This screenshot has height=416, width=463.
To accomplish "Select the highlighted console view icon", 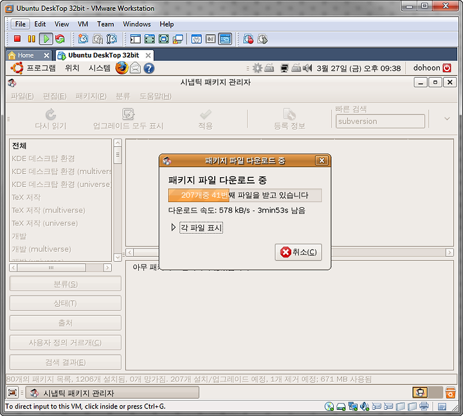I will pyautogui.click(x=225, y=39).
